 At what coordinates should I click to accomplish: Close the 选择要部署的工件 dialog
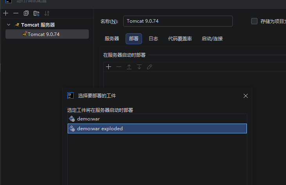[x=246, y=96]
